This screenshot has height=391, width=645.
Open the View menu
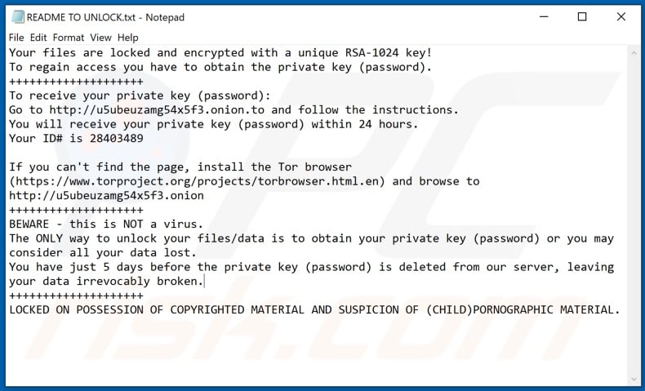tap(100, 38)
